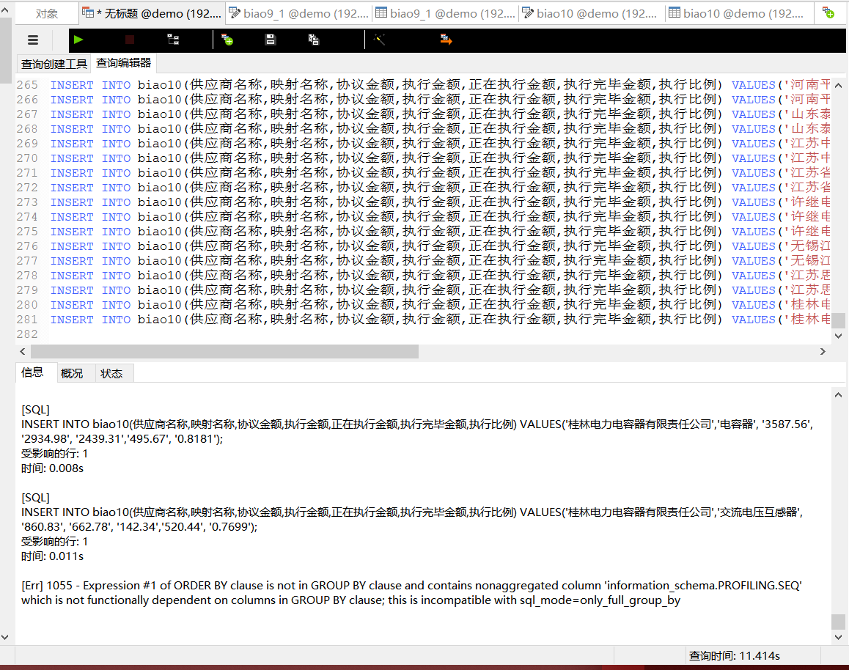This screenshot has height=670, width=849.
Task: Click the red Stop query icon
Action: (130, 40)
